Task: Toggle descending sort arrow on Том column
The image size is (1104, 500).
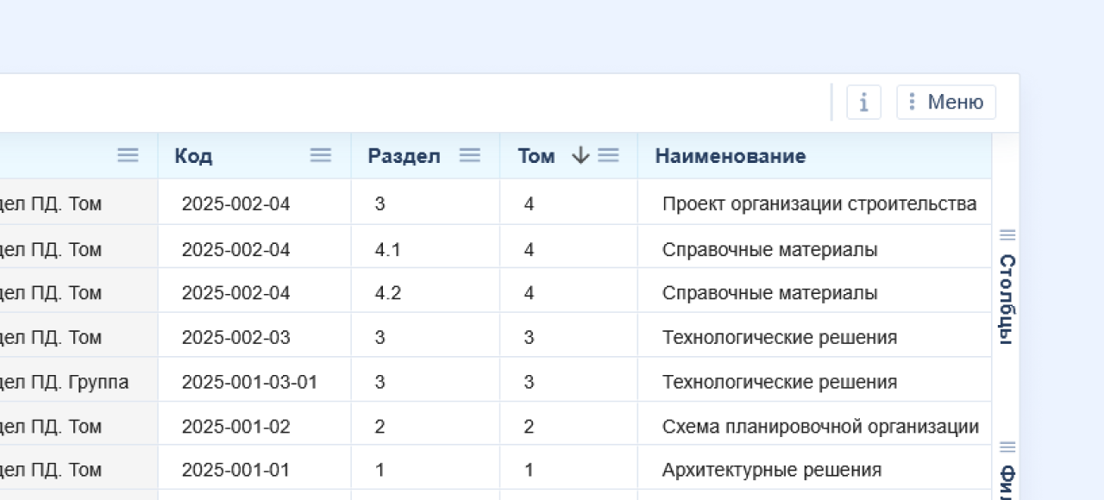Action: (580, 155)
